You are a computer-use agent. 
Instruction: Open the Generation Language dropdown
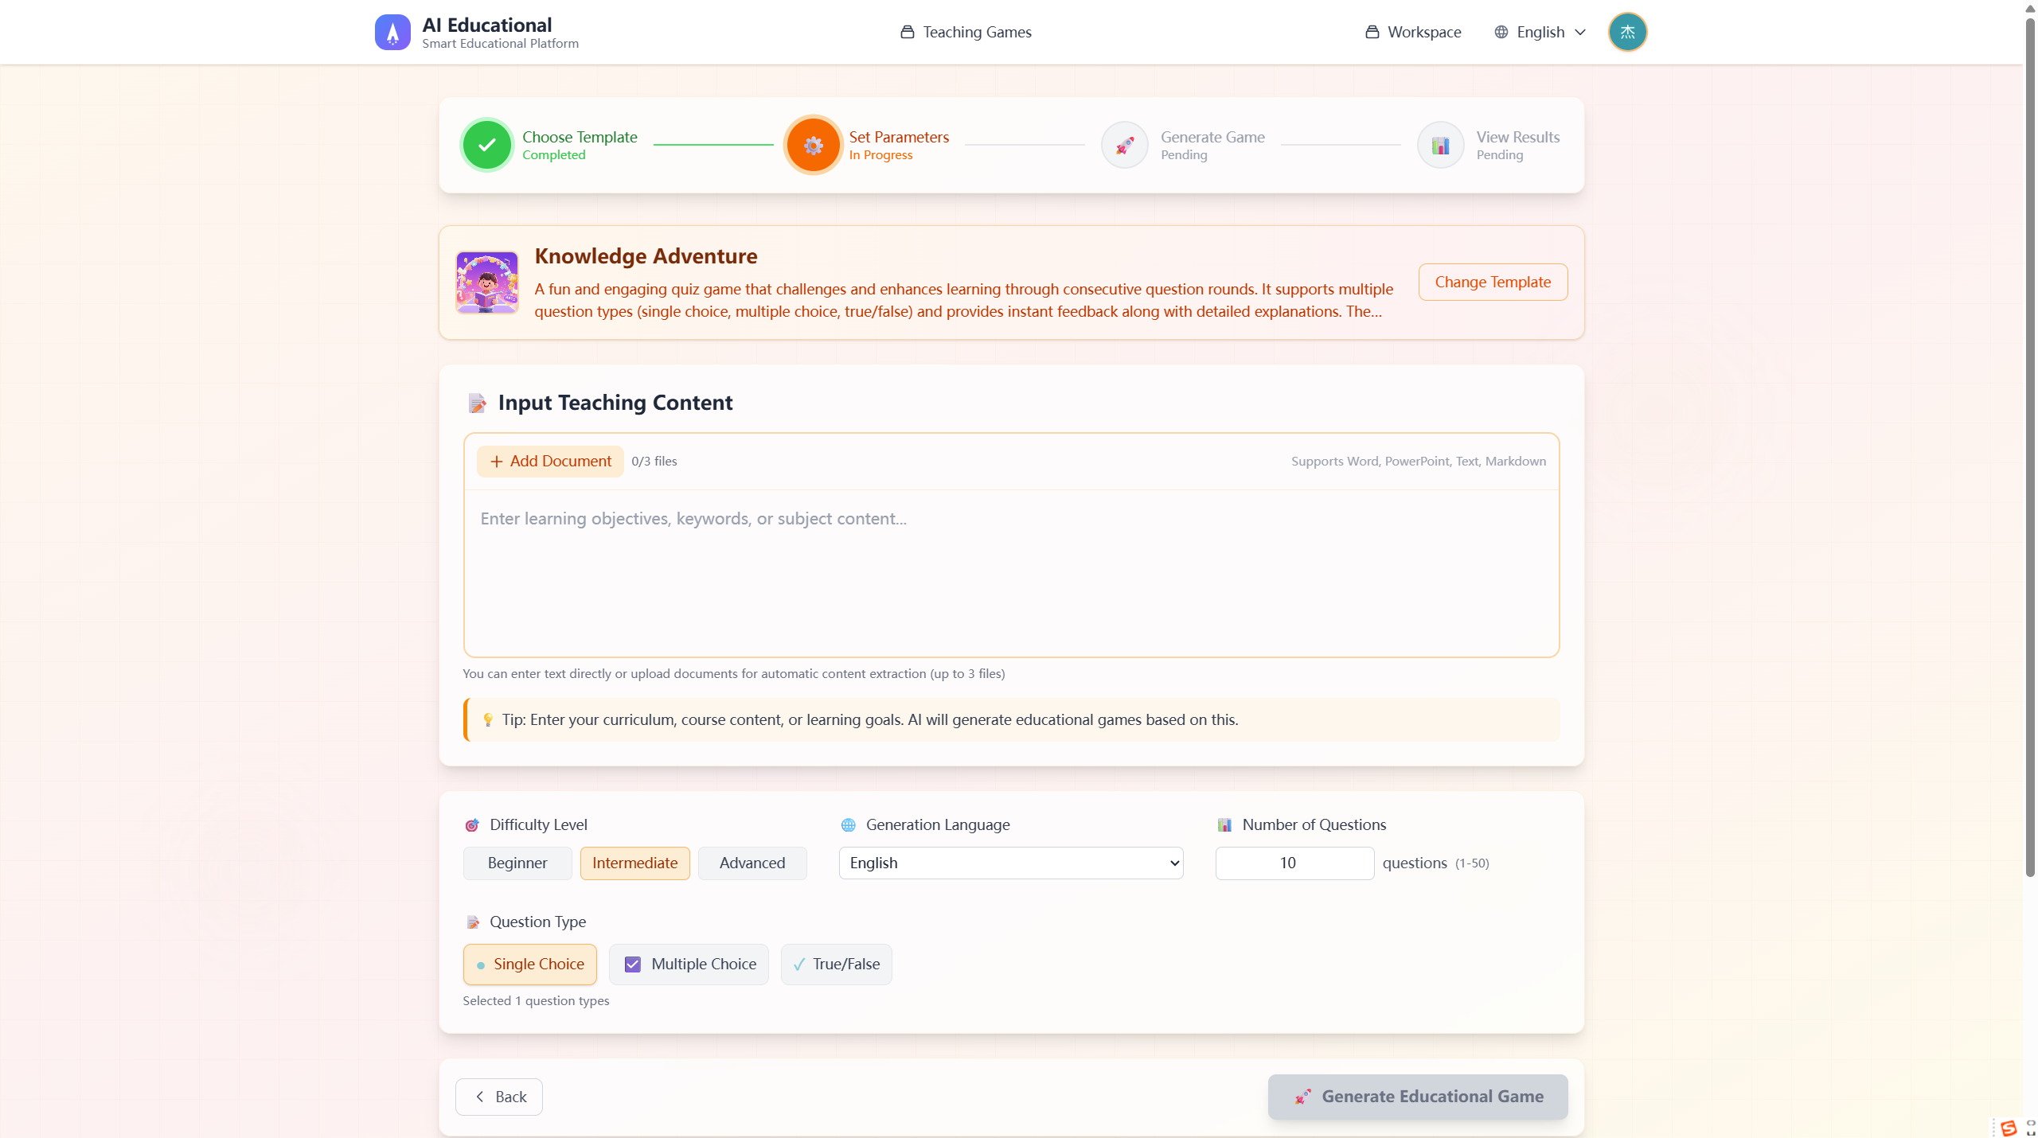coord(1010,863)
